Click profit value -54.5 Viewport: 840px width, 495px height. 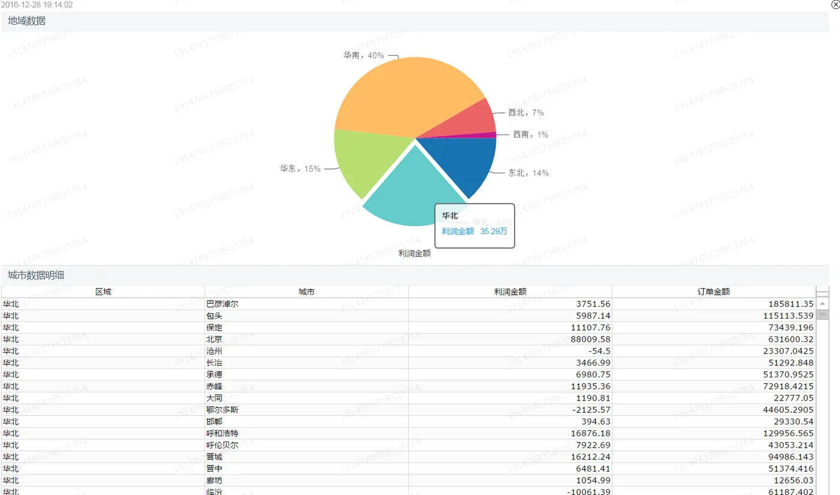coord(599,351)
